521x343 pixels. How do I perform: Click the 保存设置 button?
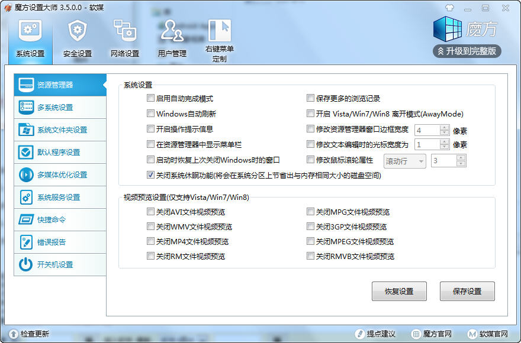point(467,291)
